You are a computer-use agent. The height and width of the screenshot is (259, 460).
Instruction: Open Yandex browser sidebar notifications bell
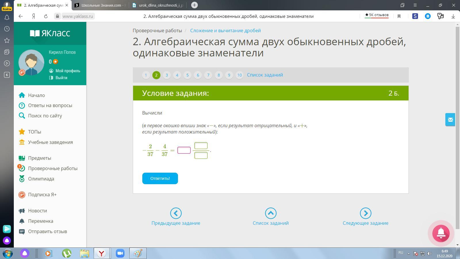pos(7,17)
